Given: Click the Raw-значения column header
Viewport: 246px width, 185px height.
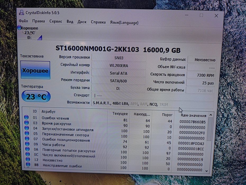Looking at the screenshot, I should coord(193,116).
